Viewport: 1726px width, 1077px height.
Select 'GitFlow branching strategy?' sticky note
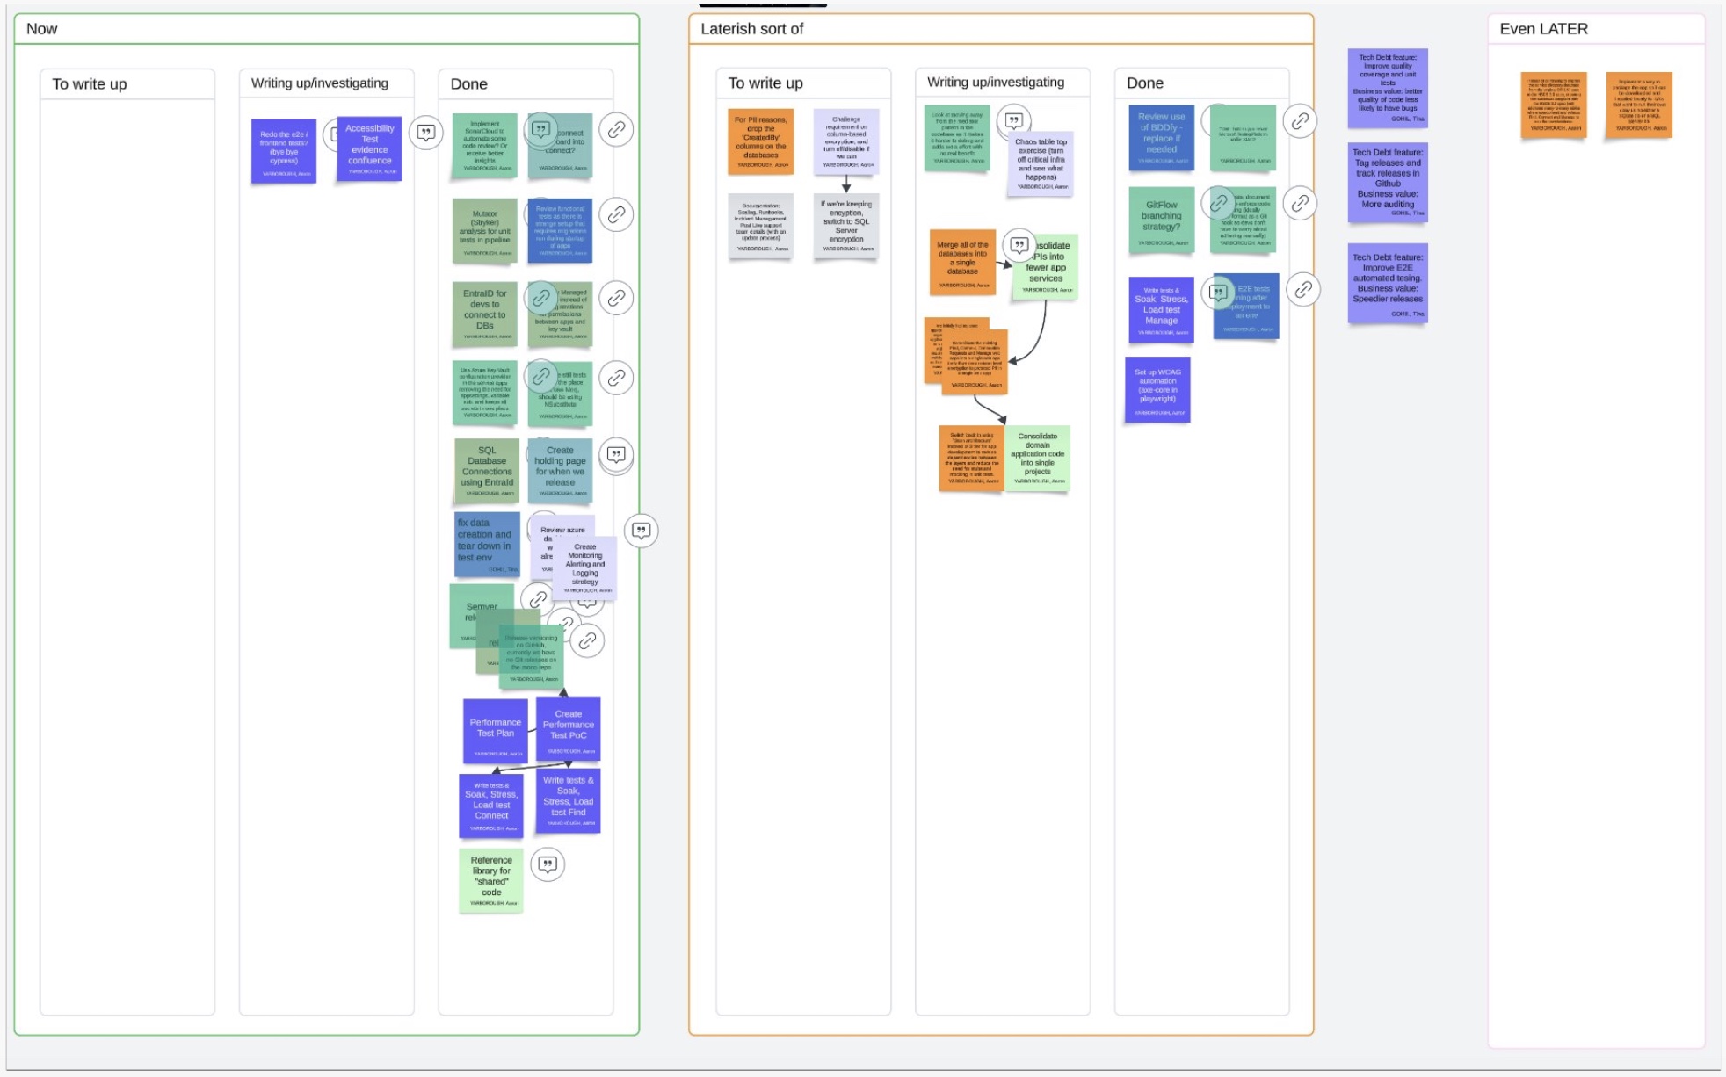pyautogui.click(x=1162, y=220)
